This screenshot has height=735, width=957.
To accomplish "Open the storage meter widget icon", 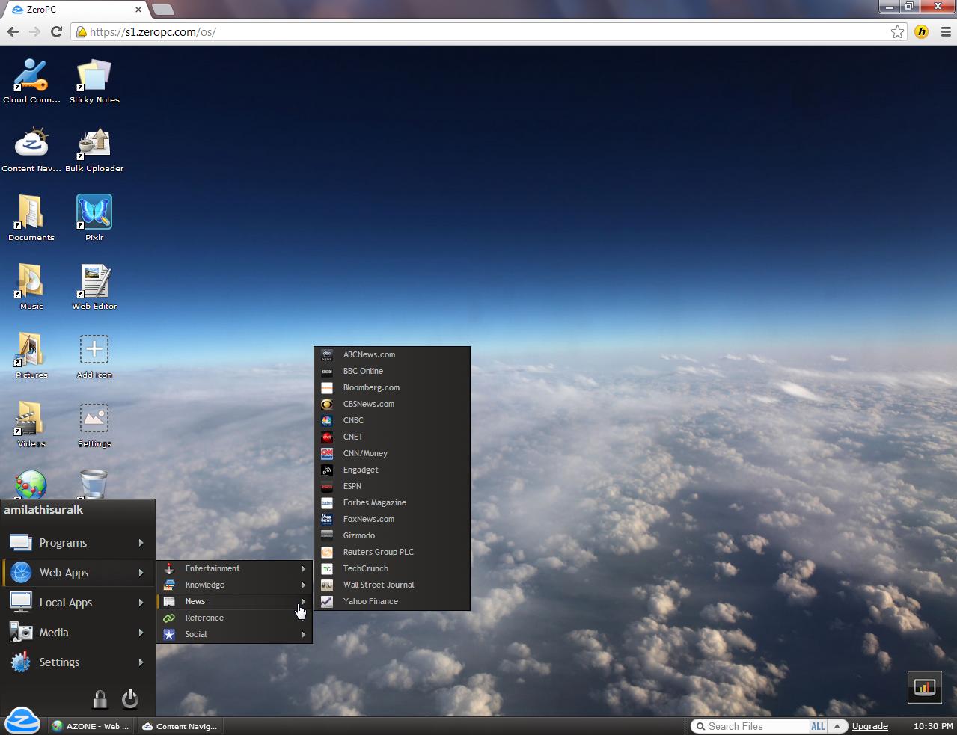I will (925, 687).
